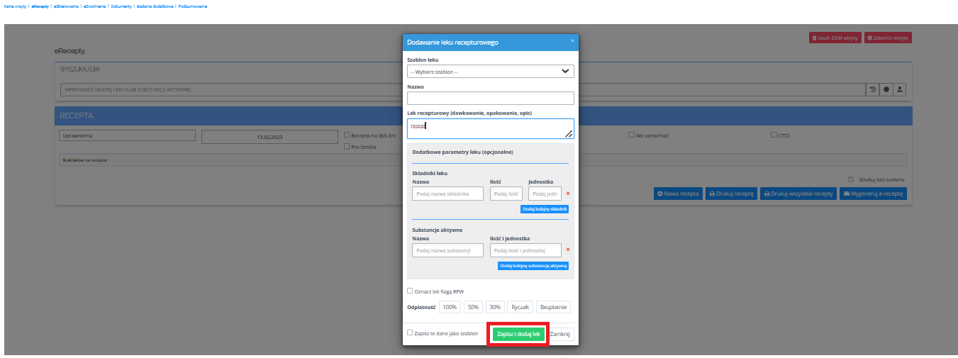958x358 pixels.
Task: Click 'Drukuj wszystkie recepty' button
Action: 798,194
